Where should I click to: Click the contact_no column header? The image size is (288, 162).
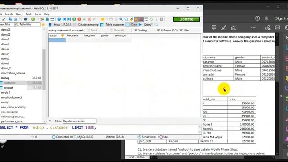(121, 36)
